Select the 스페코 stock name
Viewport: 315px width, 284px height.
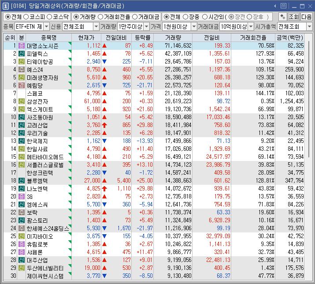click(34, 93)
